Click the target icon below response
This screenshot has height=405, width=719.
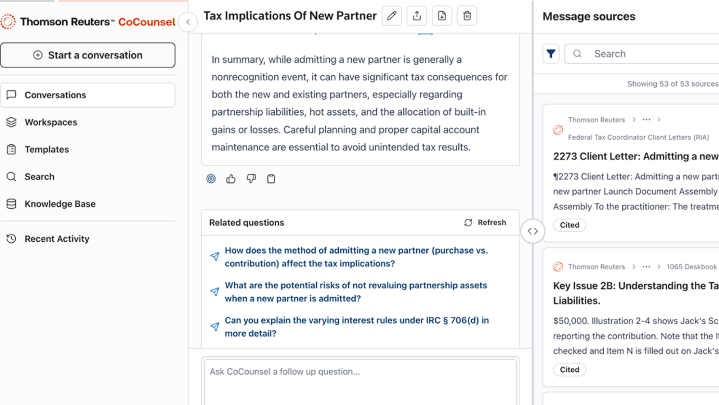coord(211,179)
